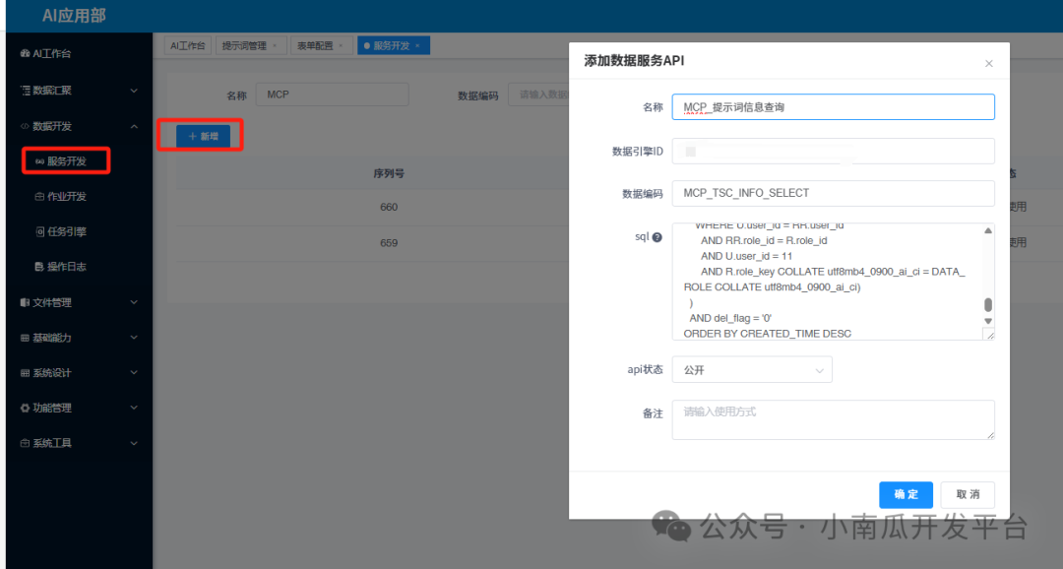Close the 添加数据服务API dialog
The image size is (1063, 569).
pos(989,64)
